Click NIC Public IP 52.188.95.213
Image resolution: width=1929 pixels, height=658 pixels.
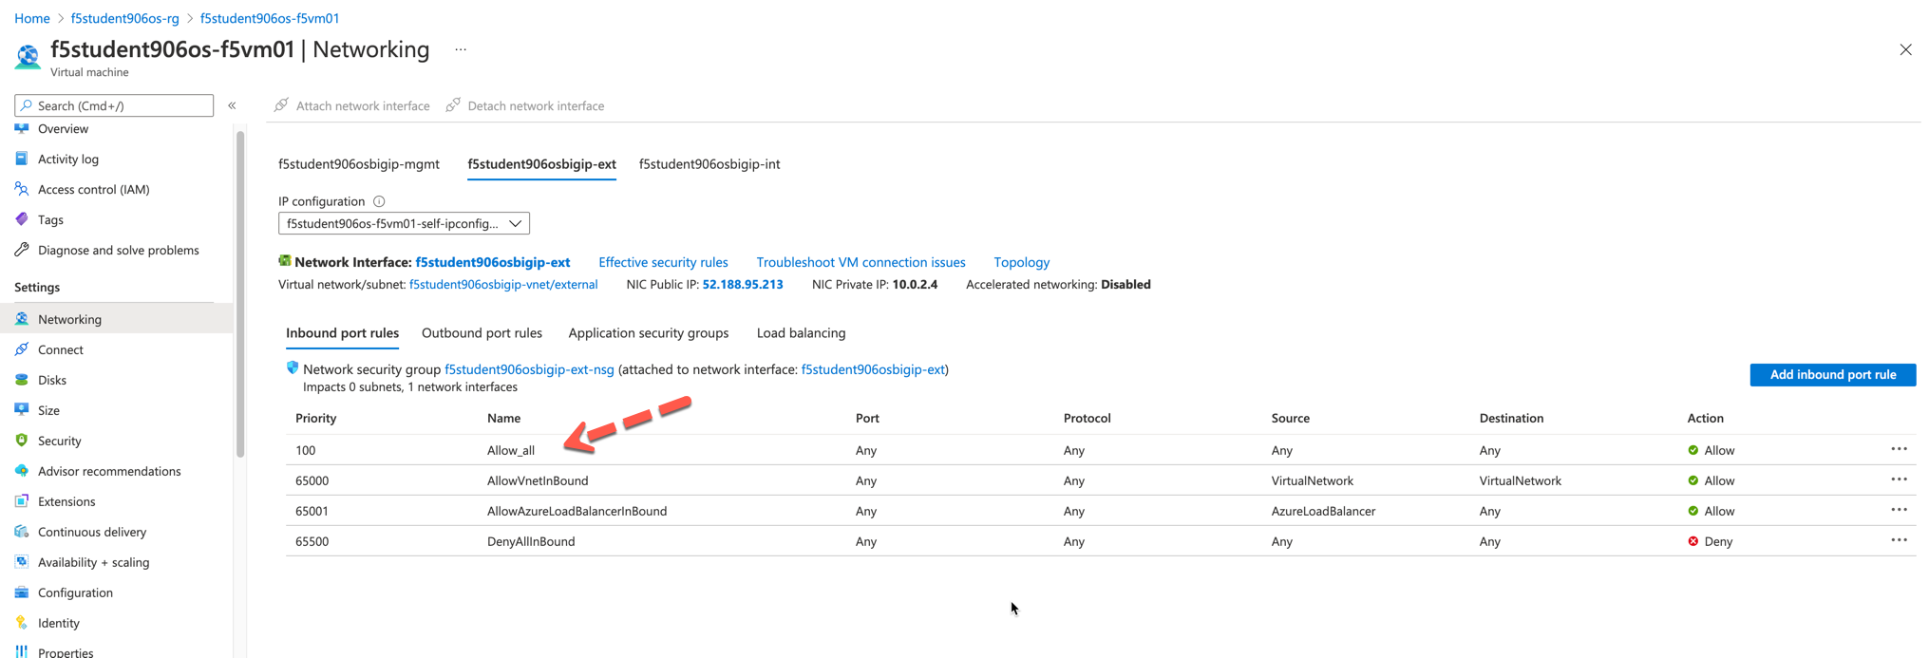(743, 285)
